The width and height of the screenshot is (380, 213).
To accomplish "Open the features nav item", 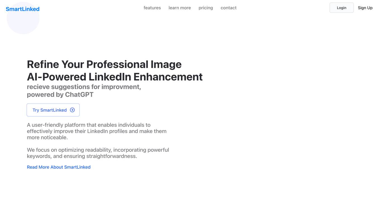I will coord(152,8).
